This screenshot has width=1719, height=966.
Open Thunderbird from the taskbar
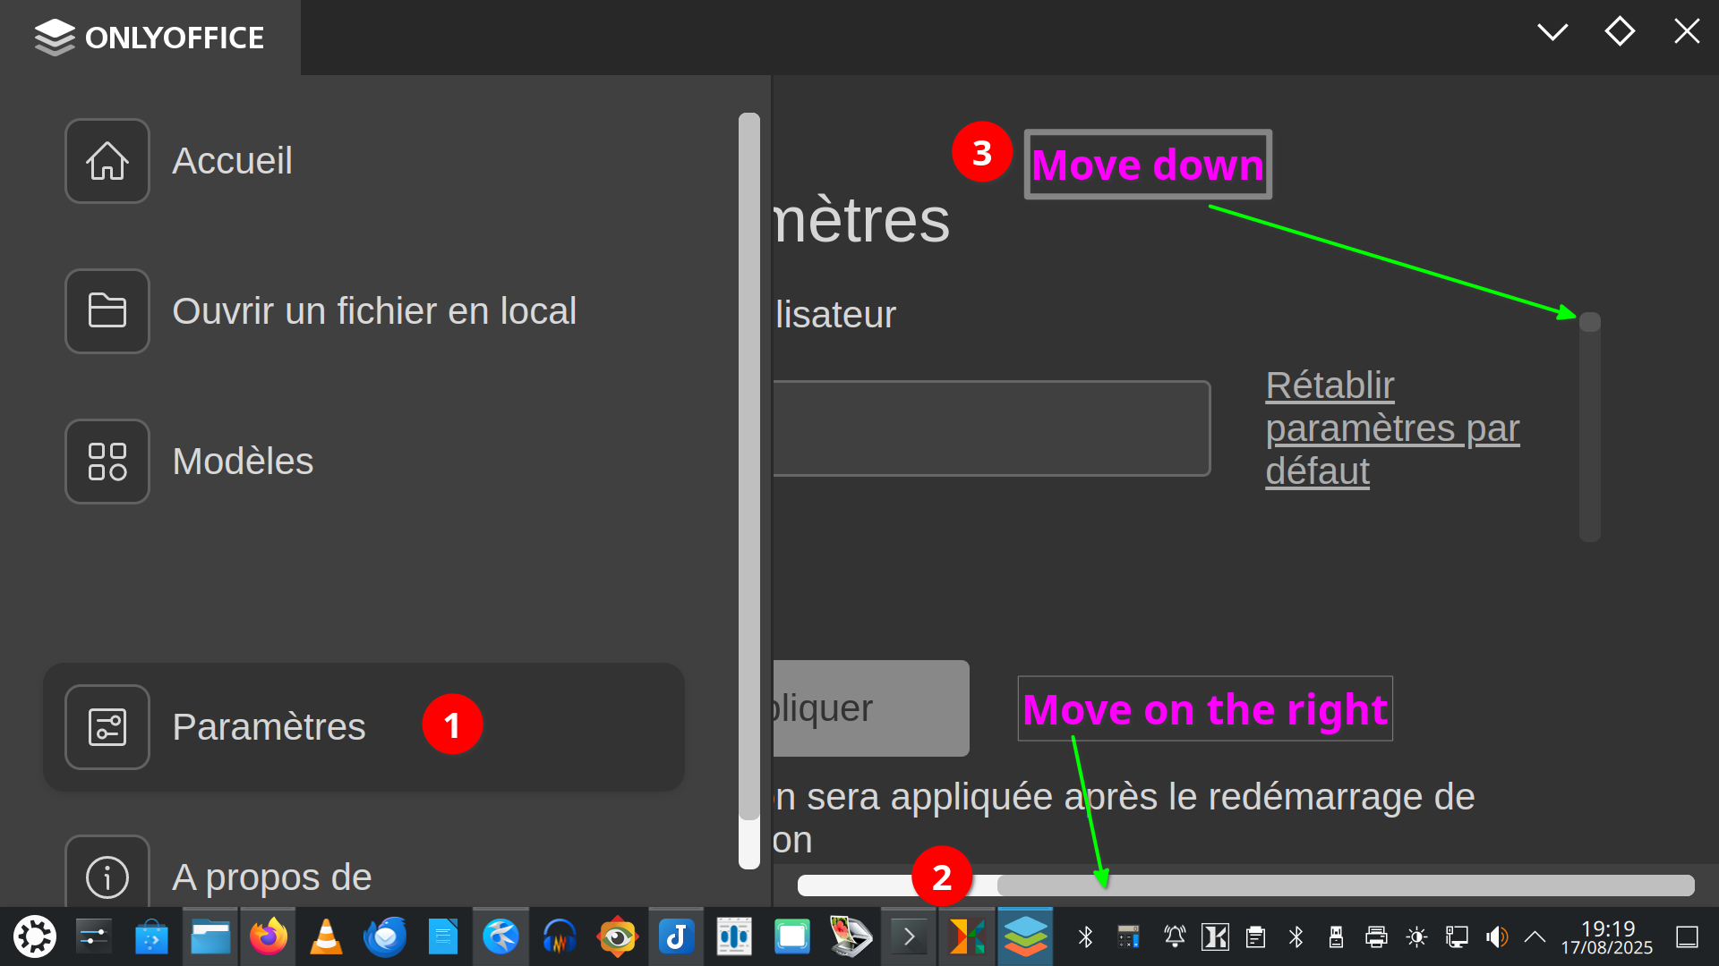pos(385,936)
